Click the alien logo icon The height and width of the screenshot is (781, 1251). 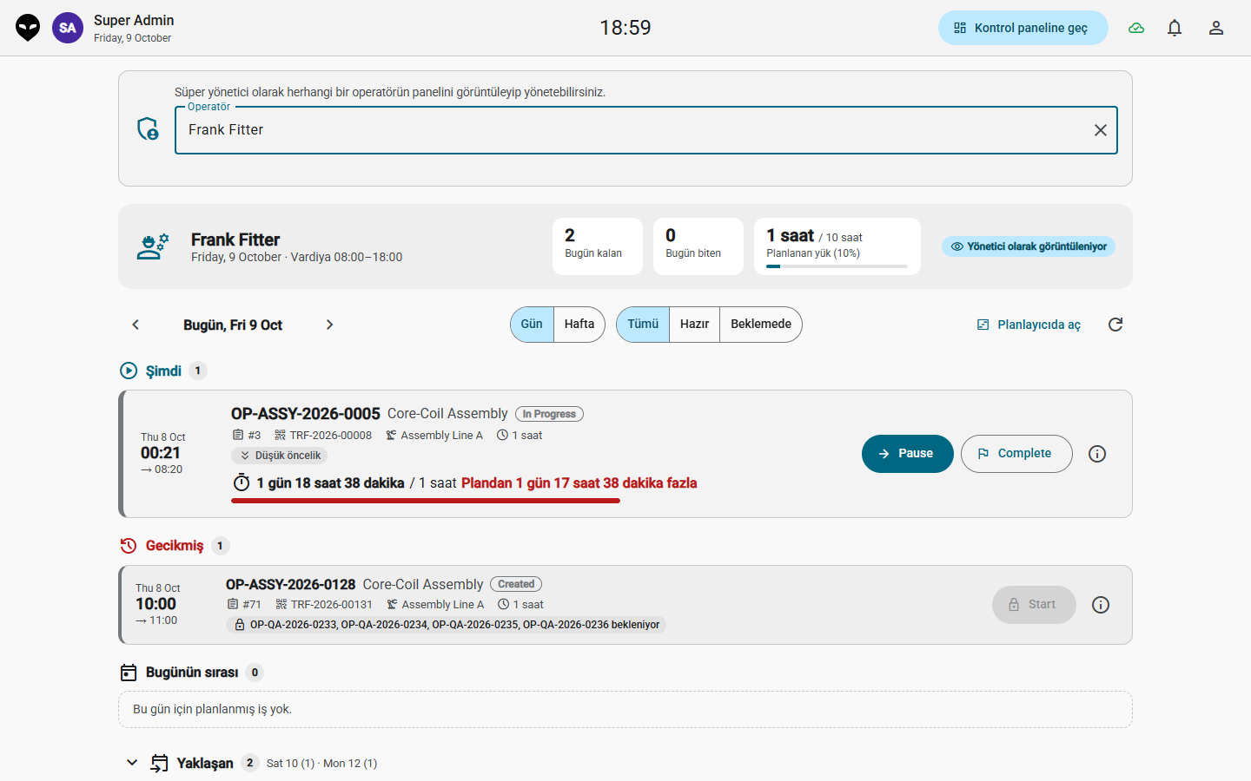(x=28, y=28)
